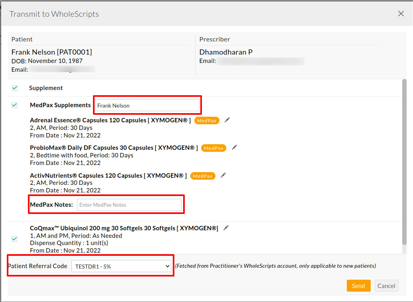Close the Transmit to WholeScripts dialog

pyautogui.click(x=401, y=14)
